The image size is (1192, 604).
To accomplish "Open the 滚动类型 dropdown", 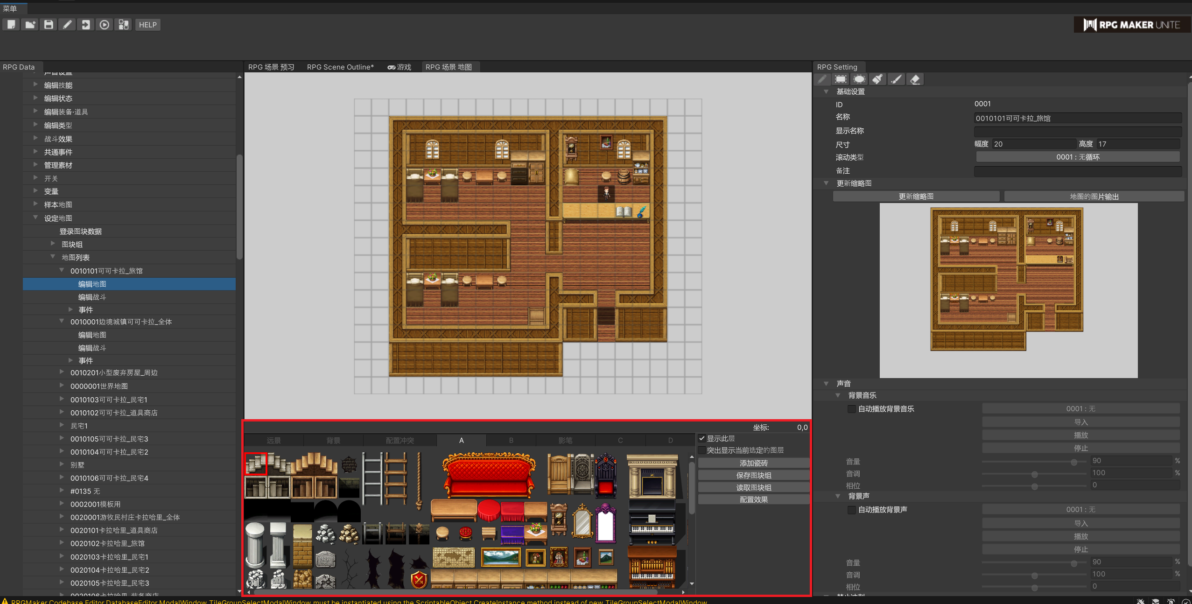I will pos(1078,157).
